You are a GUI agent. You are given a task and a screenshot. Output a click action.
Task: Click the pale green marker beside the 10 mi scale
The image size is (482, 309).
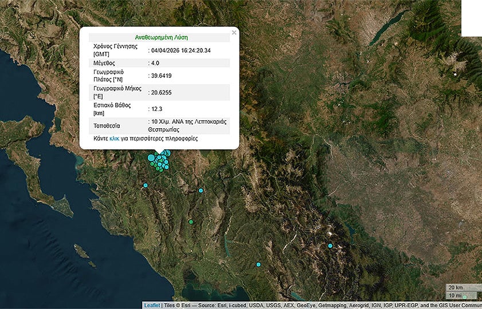point(465,296)
